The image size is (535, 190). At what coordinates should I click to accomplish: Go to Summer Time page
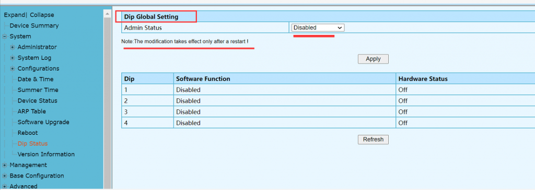coord(38,90)
